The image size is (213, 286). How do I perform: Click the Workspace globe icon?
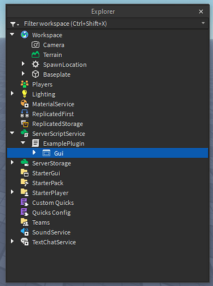click(x=24, y=35)
